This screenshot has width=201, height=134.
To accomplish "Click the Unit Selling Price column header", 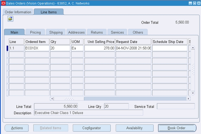I will tap(100, 42).
